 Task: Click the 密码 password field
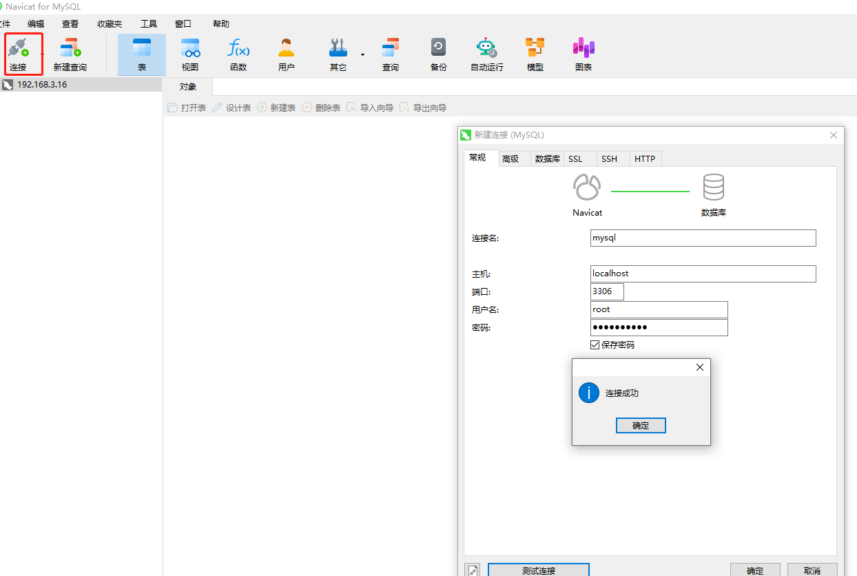point(659,328)
